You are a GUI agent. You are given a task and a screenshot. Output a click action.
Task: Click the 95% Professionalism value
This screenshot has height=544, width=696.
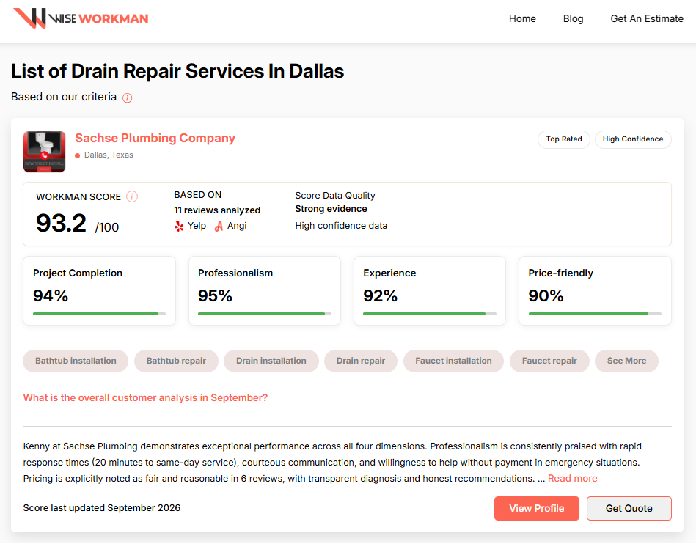(x=216, y=296)
